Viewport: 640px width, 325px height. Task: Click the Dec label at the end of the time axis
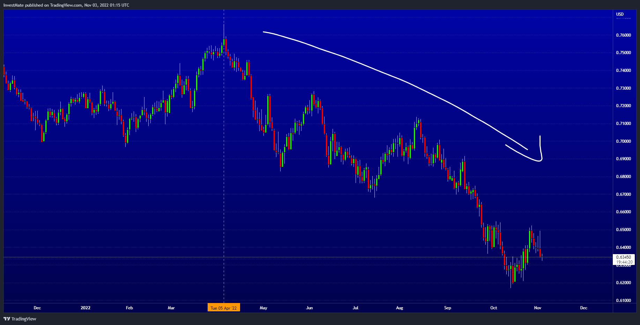click(x=584, y=308)
